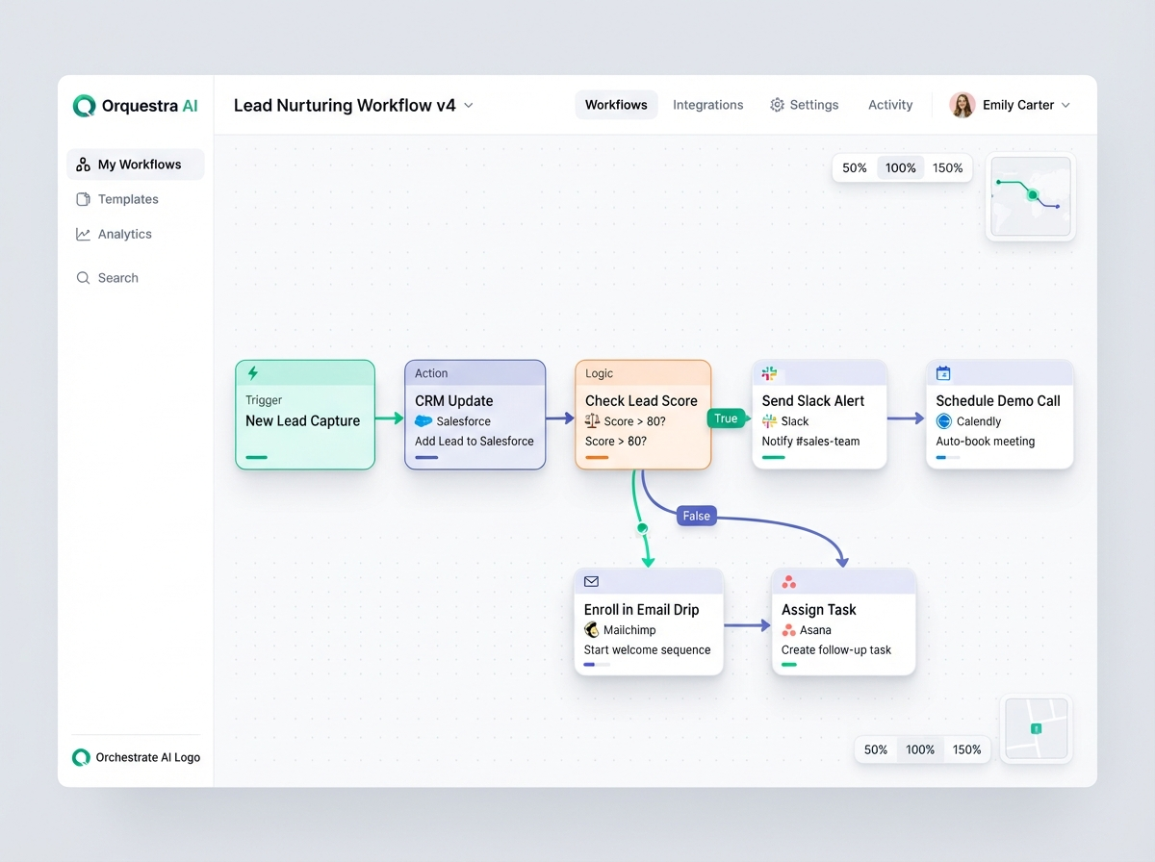
Task: Click the Calendly logo icon
Action: pyautogui.click(x=943, y=421)
